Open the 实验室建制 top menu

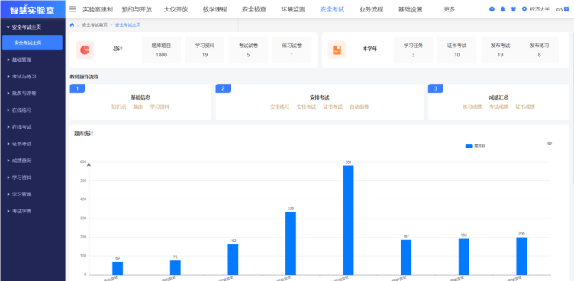[98, 9]
